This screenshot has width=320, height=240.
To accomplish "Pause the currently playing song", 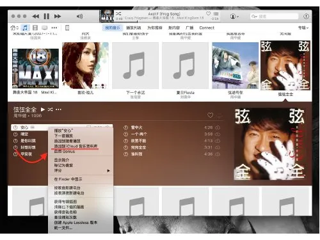I will pos(46,16).
